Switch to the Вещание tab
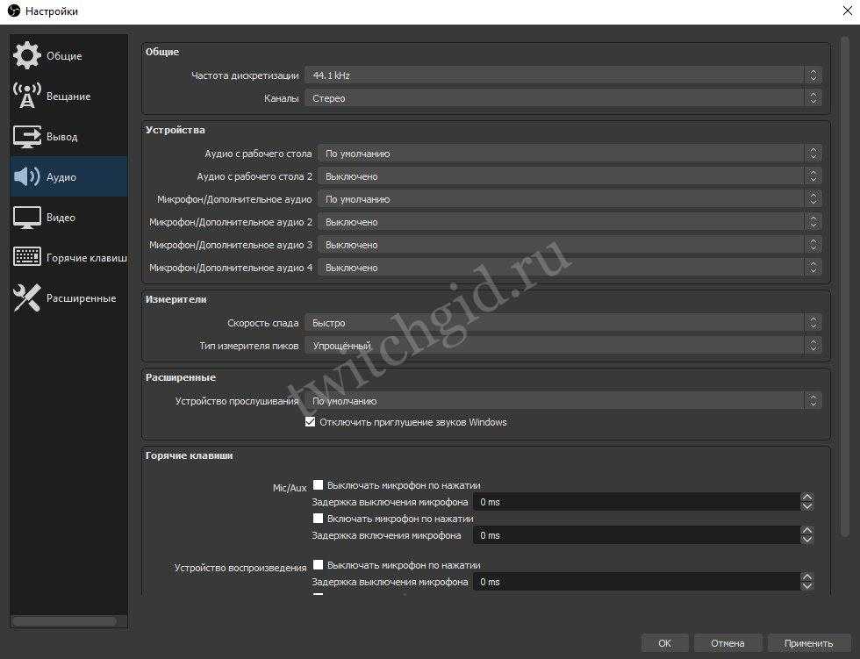 (68, 97)
